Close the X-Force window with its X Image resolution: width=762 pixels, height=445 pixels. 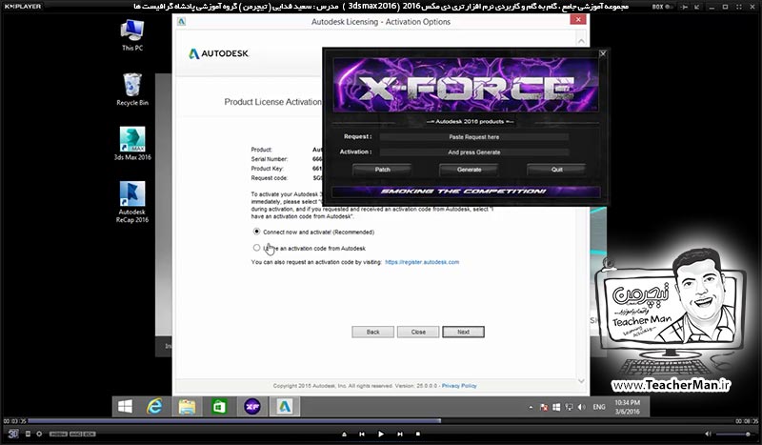click(603, 53)
